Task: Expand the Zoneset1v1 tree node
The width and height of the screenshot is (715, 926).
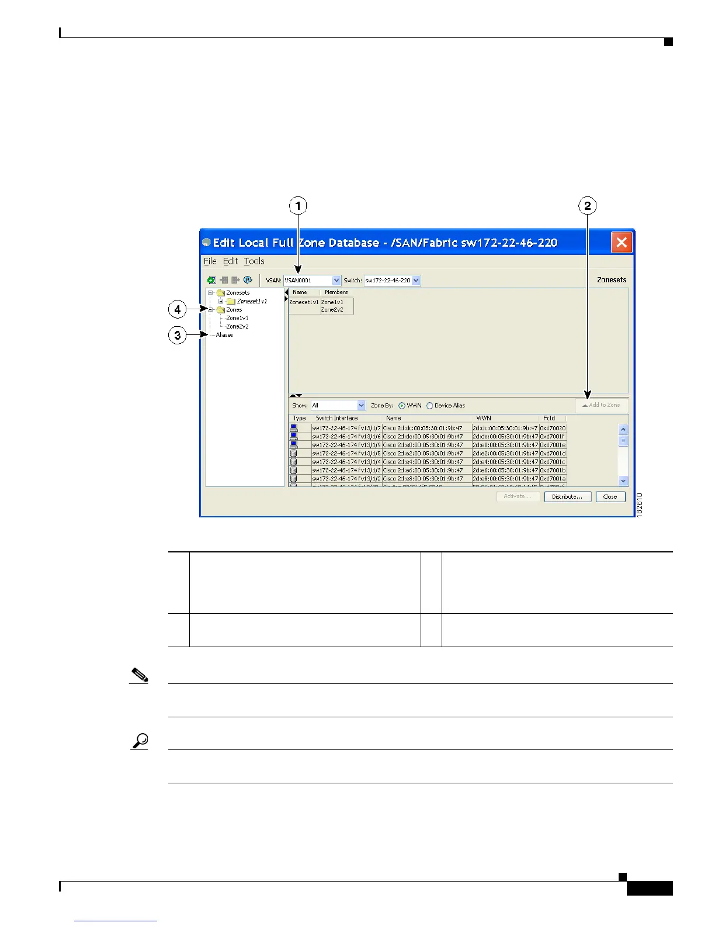Action: 221,301
